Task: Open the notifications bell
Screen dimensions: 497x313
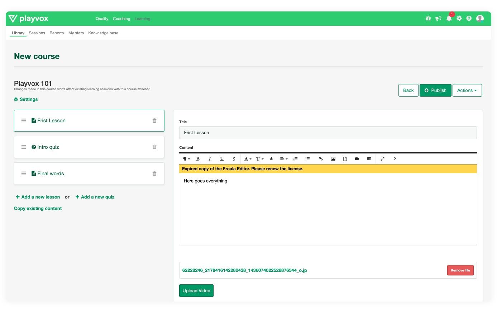Action: pos(449,18)
